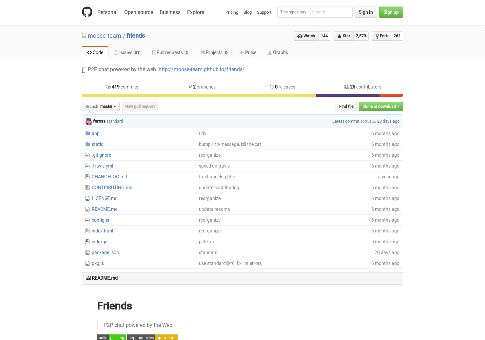Click the commits history clock icon
This screenshot has width=485, height=340.
pos(108,87)
